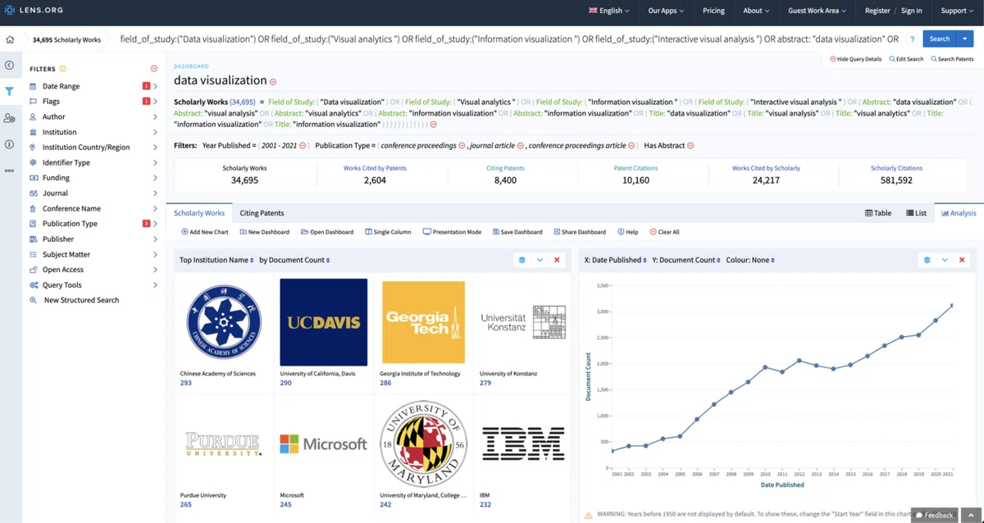Remove data visualization query via red minus icon
The height and width of the screenshot is (523, 984).
pos(273,81)
